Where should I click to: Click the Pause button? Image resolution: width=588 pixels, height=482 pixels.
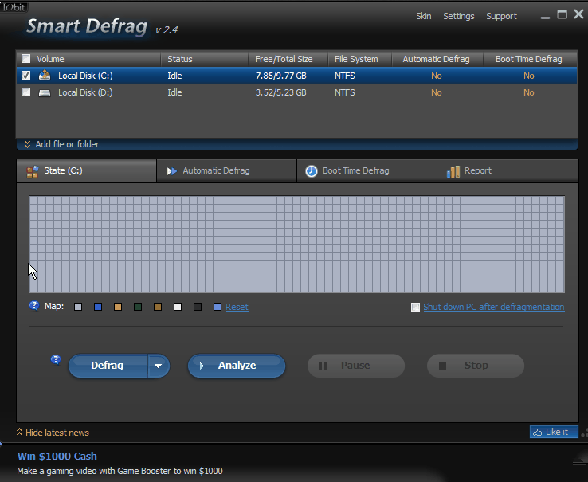pyautogui.click(x=356, y=366)
